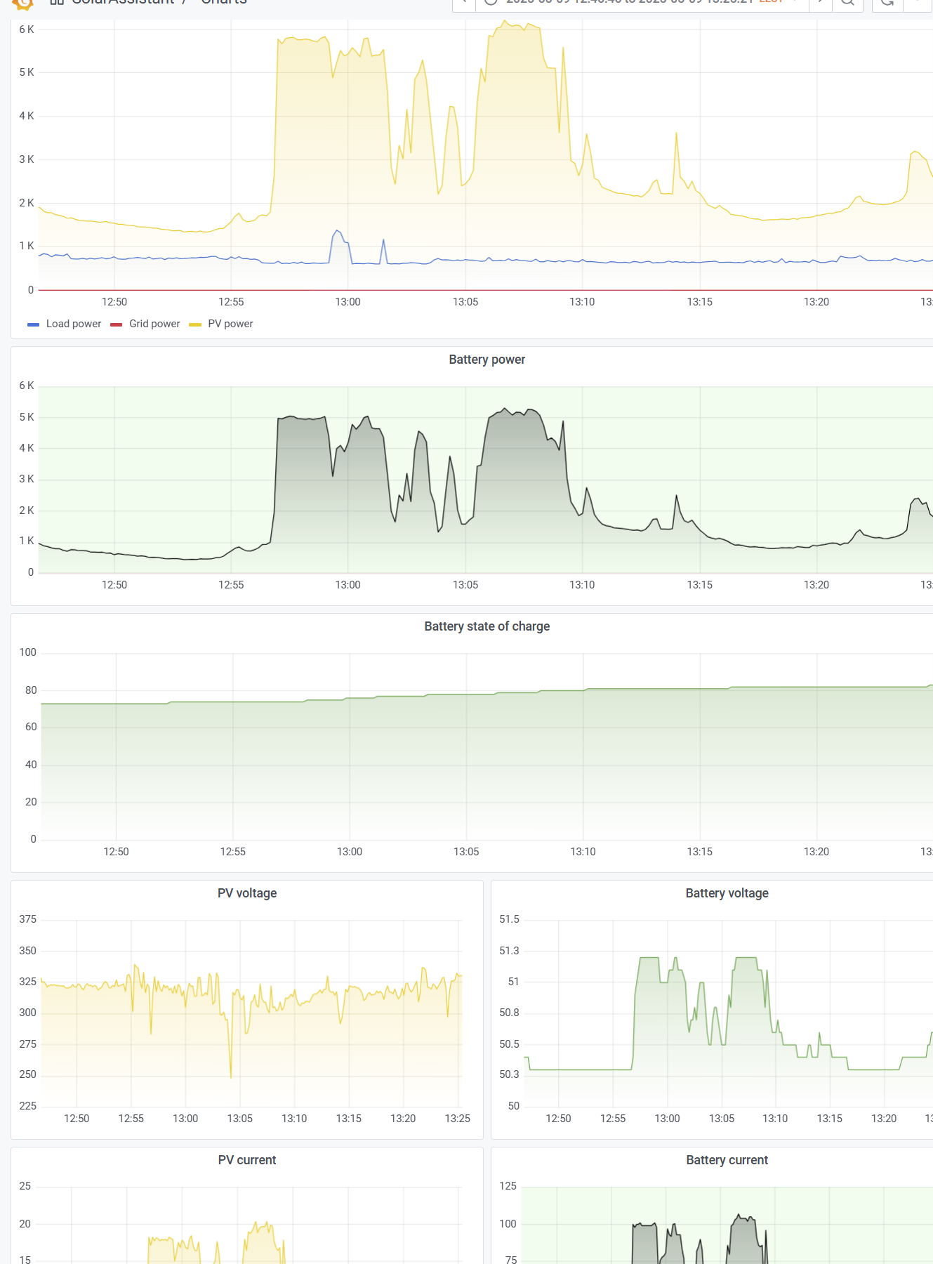Screen dimensions: 933x1264
Task: Open the Battery current panel title menu
Action: [x=727, y=1160]
